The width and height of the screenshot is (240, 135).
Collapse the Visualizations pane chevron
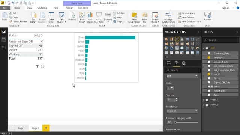coord(198,32)
